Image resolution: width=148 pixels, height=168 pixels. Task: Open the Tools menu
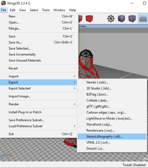click(46, 10)
